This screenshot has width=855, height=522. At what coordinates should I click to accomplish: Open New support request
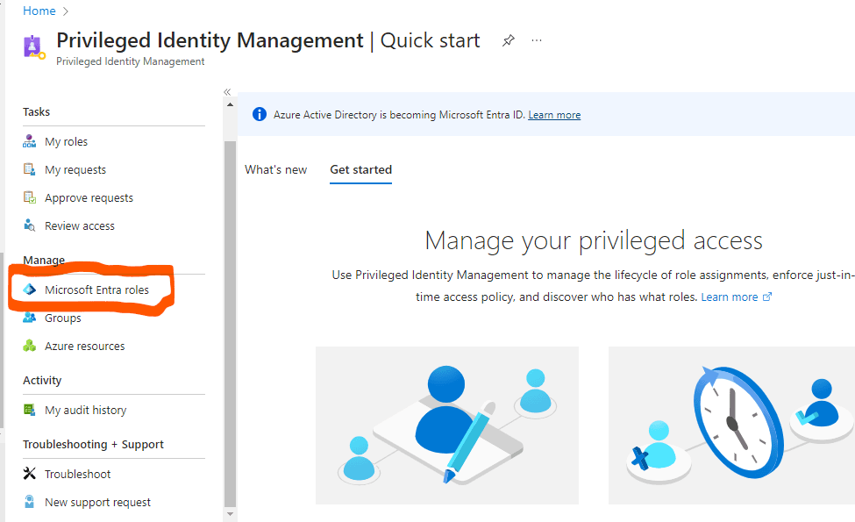(97, 503)
